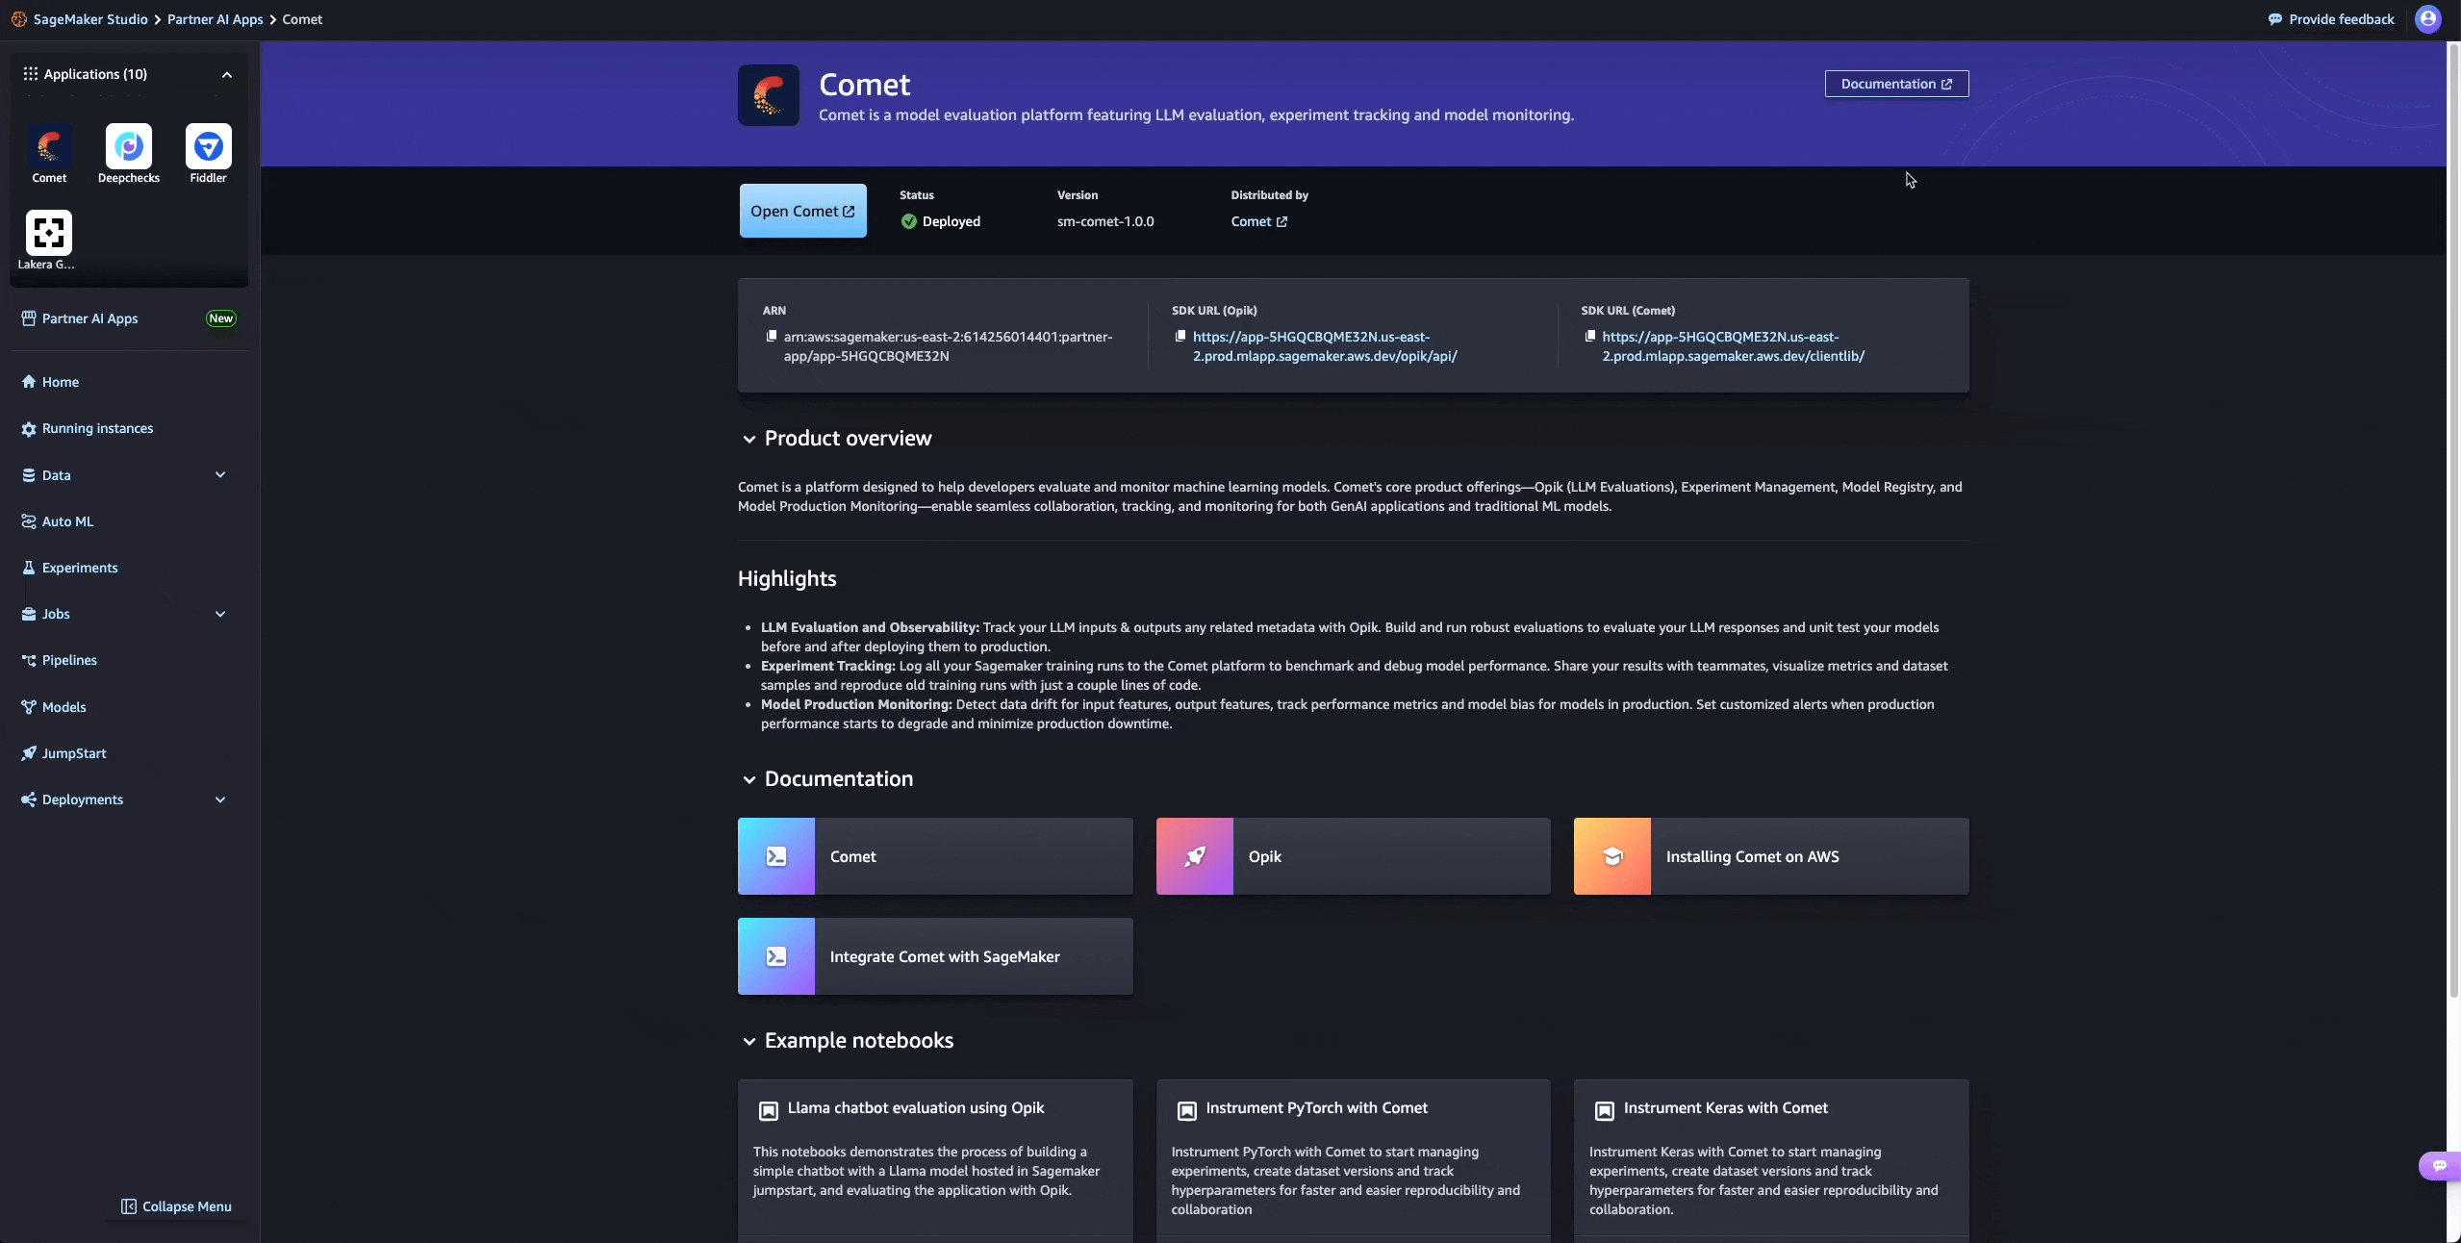Collapse the Example notebooks section
Screen dimensions: 2461x1243
click(x=748, y=1042)
